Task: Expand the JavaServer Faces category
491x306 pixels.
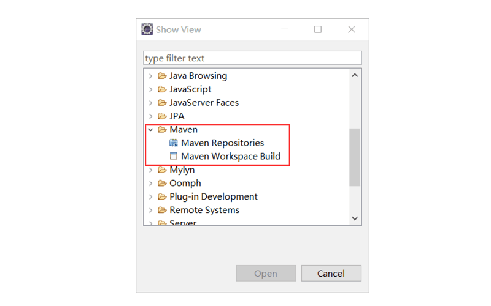Action: [150, 103]
